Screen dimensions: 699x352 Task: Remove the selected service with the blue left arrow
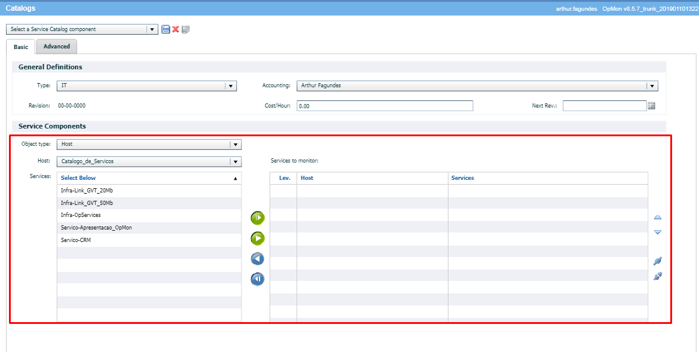point(258,259)
